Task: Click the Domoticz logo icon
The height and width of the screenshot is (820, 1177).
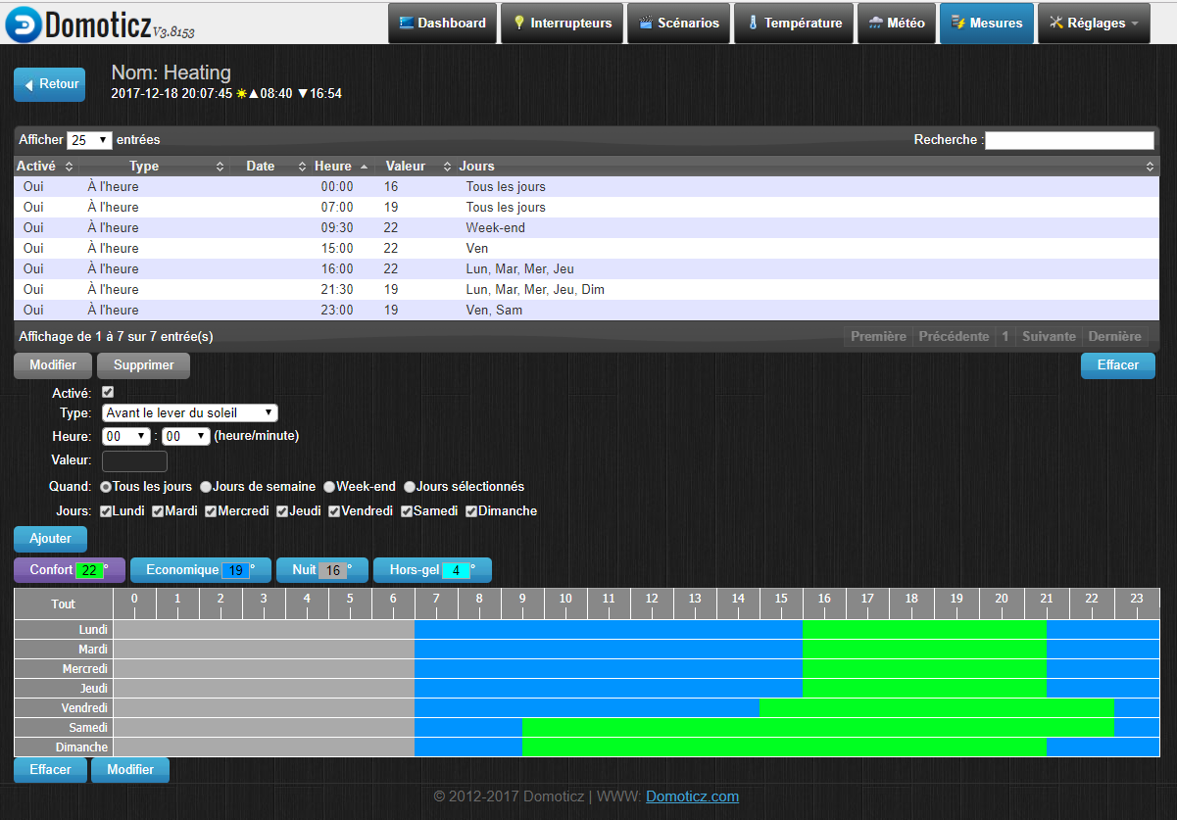Action: coord(24,24)
